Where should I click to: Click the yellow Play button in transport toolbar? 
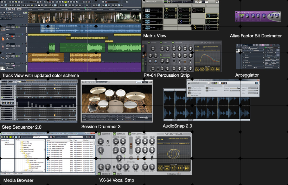click(65, 2)
